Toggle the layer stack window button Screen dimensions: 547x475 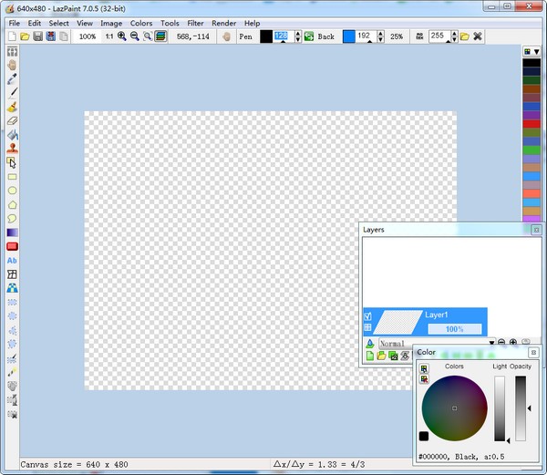[160, 36]
